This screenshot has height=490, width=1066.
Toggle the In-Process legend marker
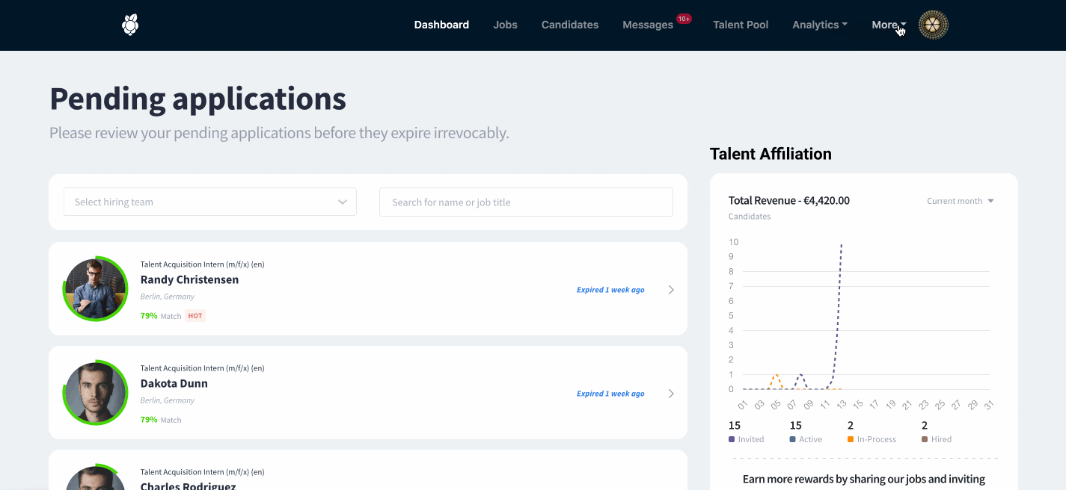[x=851, y=439]
